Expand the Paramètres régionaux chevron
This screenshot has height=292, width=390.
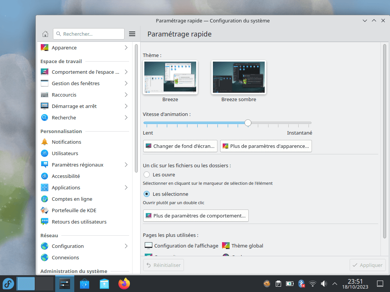coord(126,165)
